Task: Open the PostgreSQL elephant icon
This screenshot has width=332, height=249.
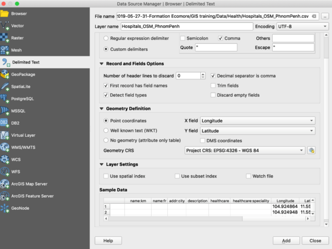Action: tap(4, 98)
